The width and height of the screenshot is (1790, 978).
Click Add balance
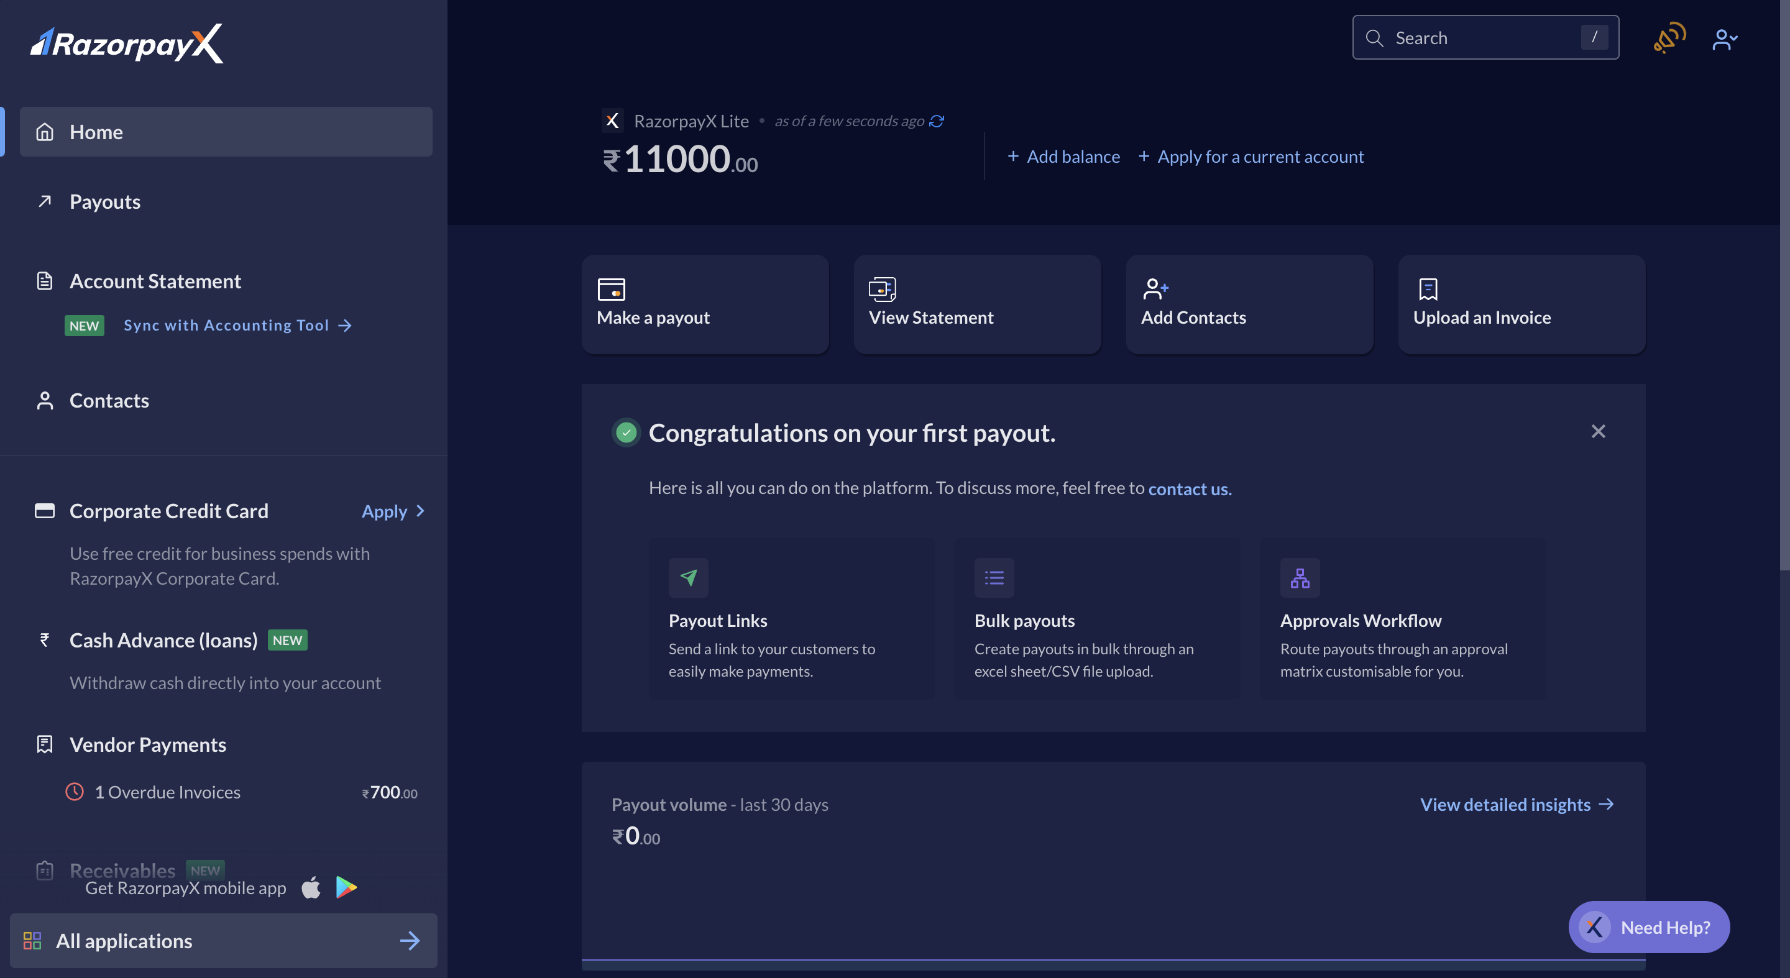point(1063,157)
